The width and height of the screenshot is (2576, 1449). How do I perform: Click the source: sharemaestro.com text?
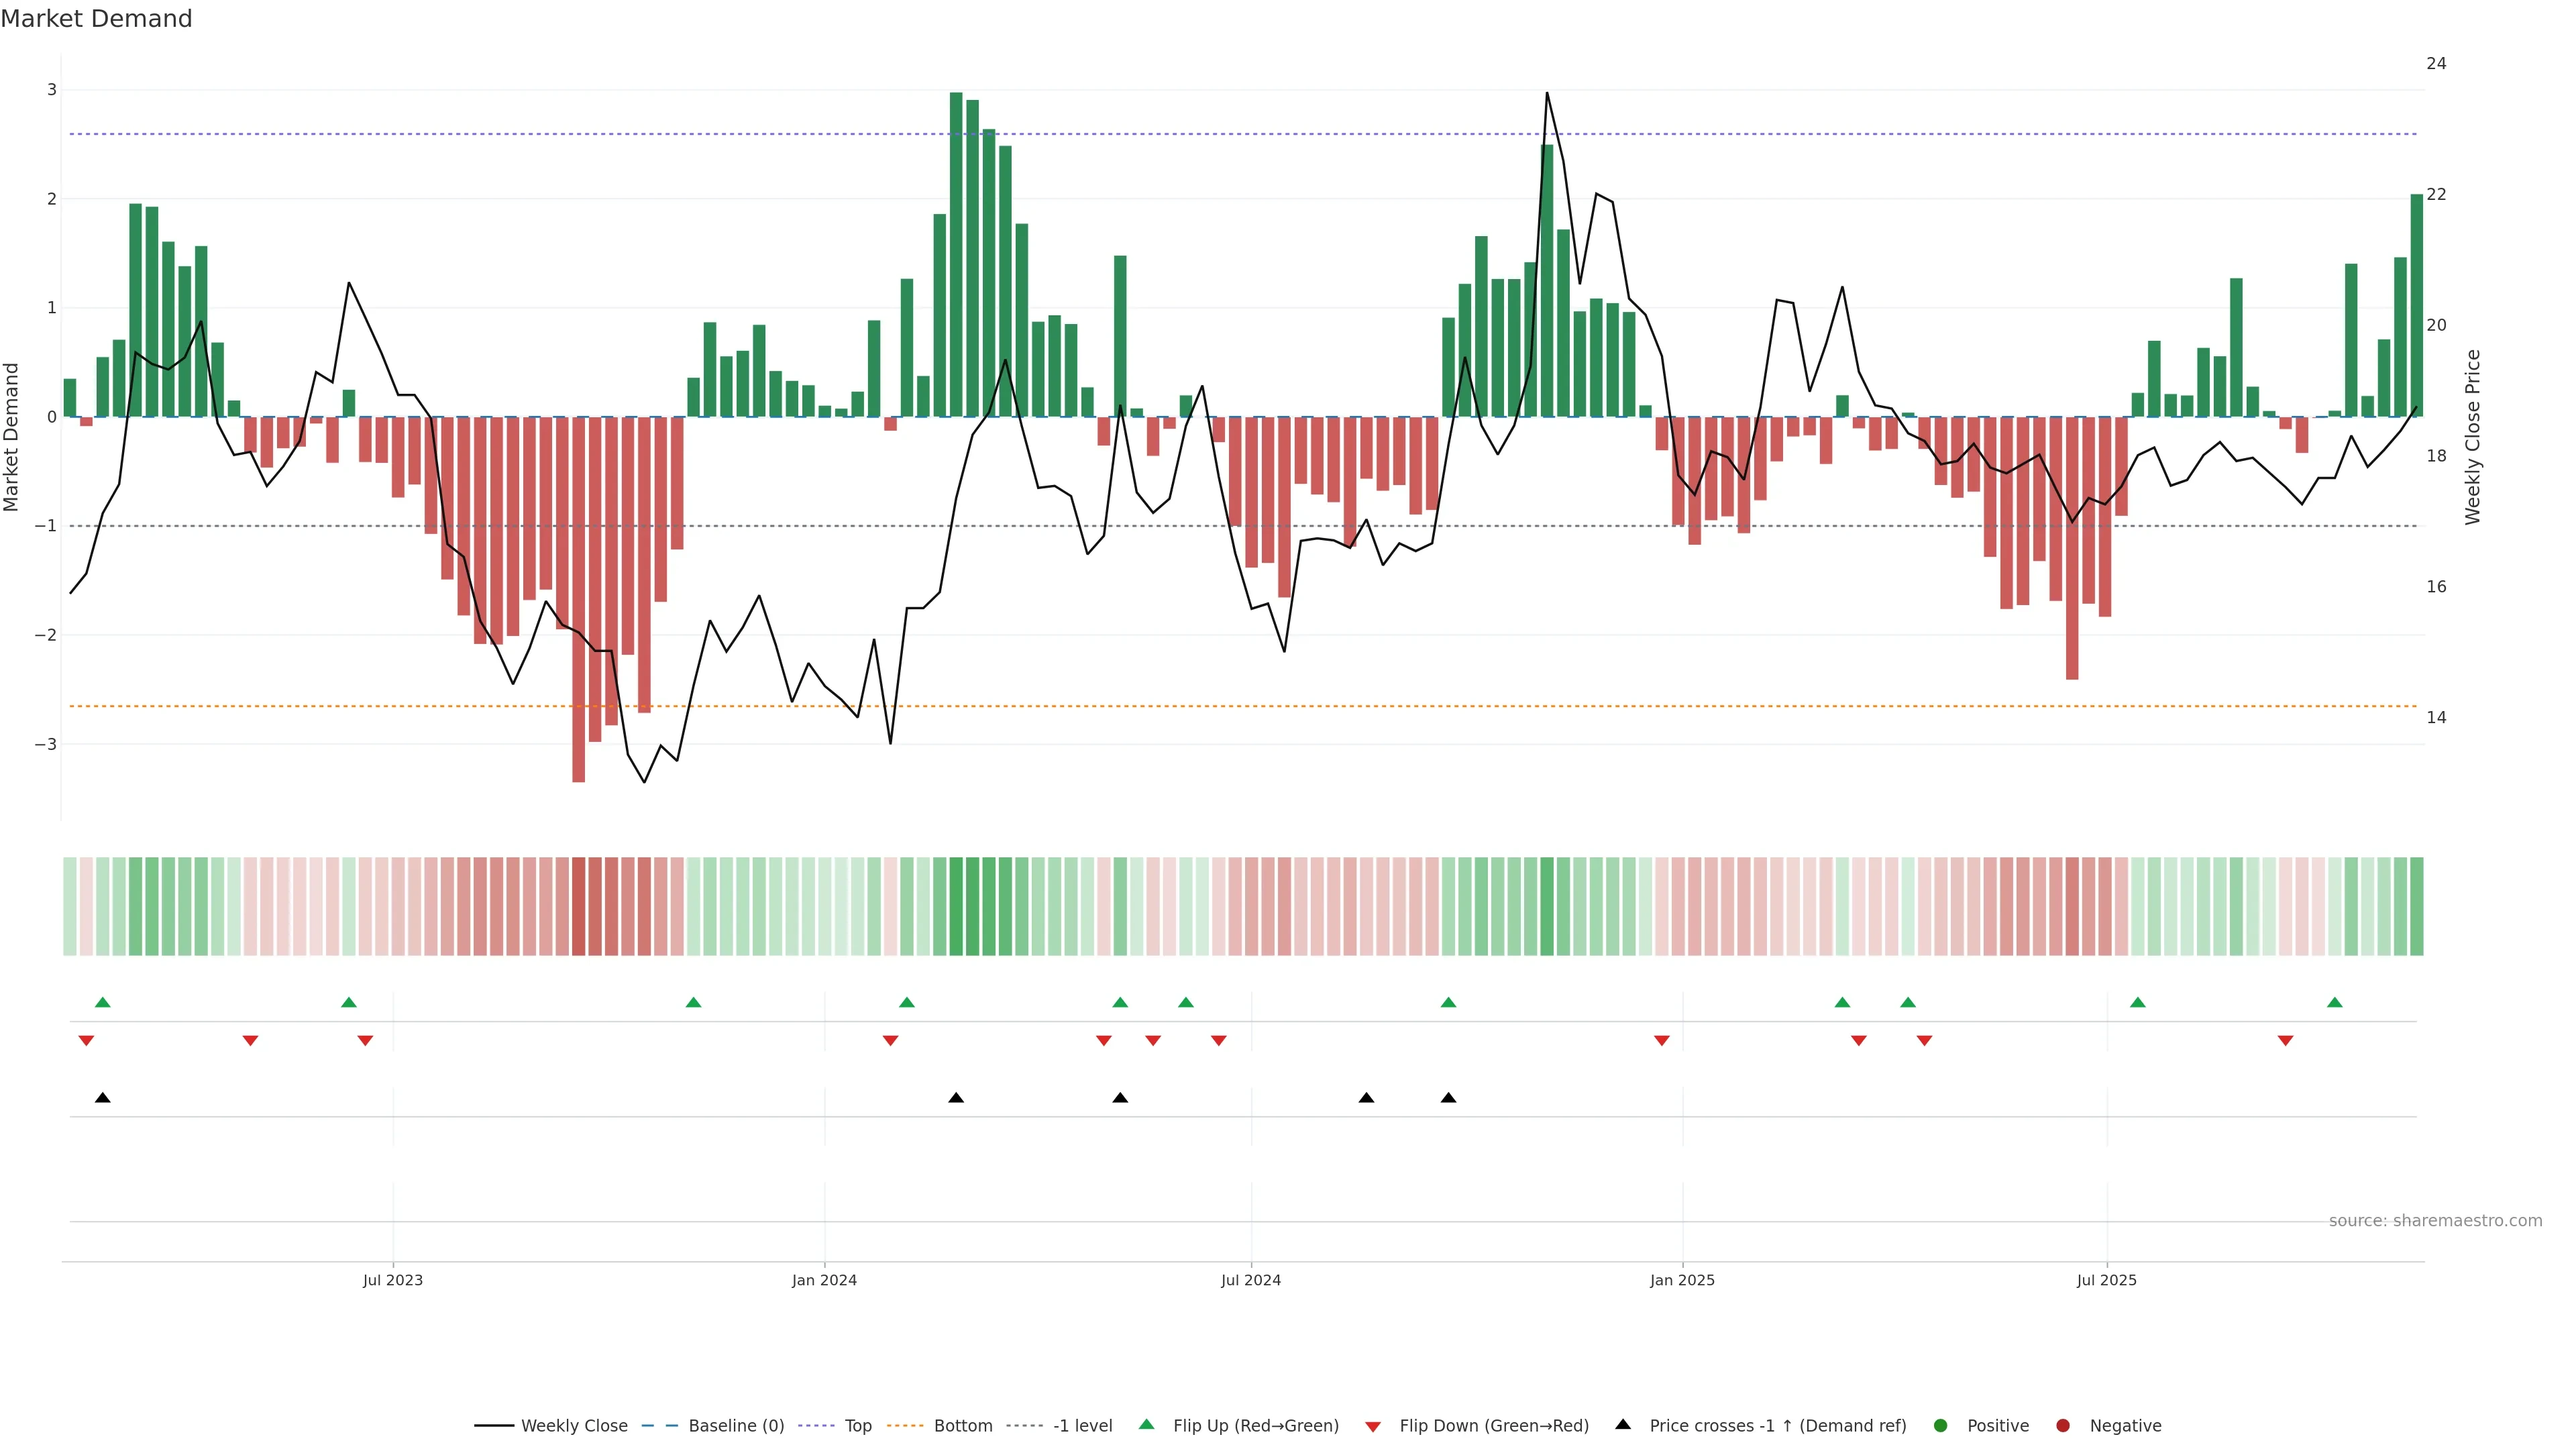[2435, 1221]
